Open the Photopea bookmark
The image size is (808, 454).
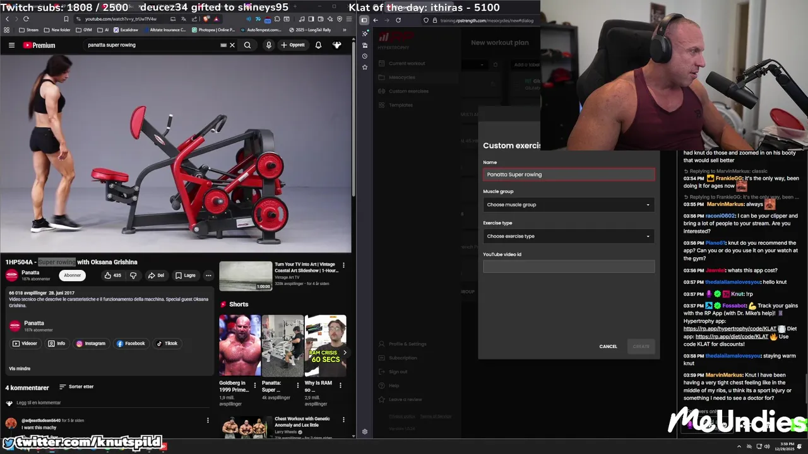pyautogui.click(x=213, y=30)
